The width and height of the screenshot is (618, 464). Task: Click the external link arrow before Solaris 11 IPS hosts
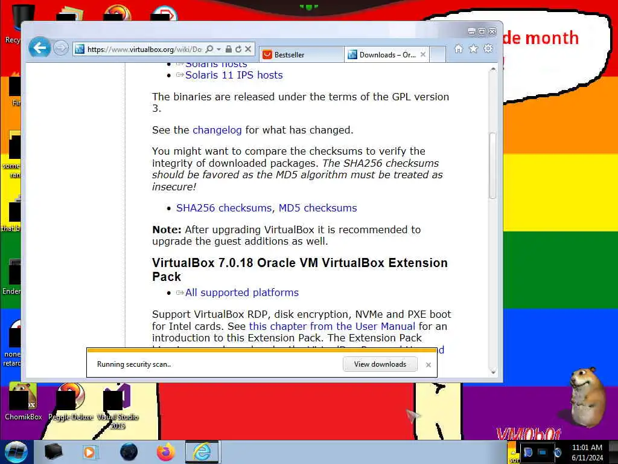(x=180, y=75)
